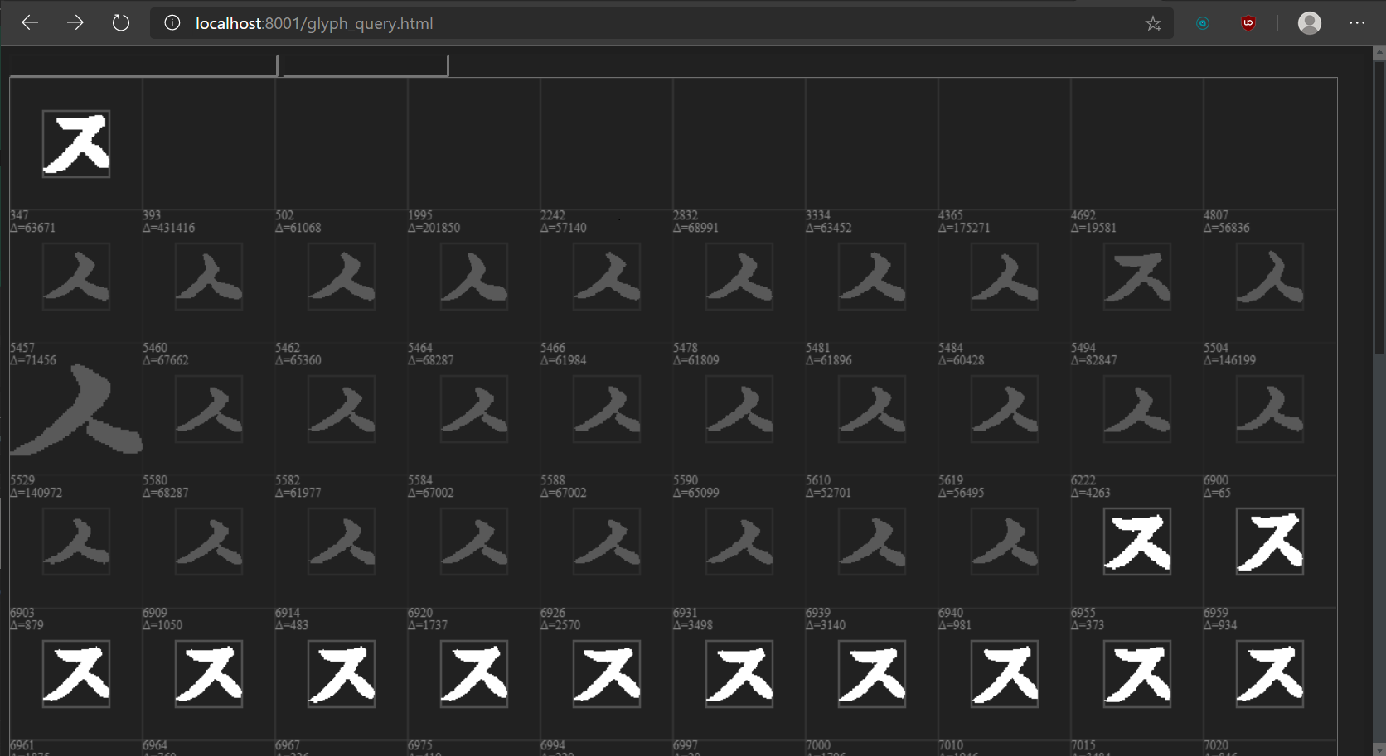Click the label text Δ=19581
This screenshot has width=1386, height=756.
[1094, 228]
